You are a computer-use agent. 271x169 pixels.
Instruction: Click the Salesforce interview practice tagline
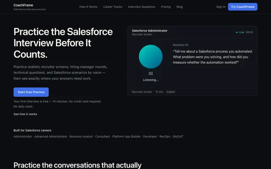pyautogui.click(x=30, y=9)
